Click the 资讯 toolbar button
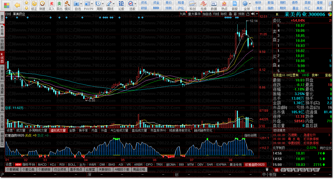334x179 pixels. pos(144,3)
